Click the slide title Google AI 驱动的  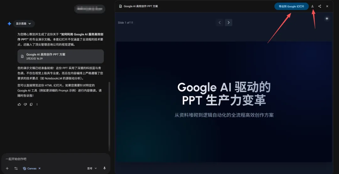(224, 87)
